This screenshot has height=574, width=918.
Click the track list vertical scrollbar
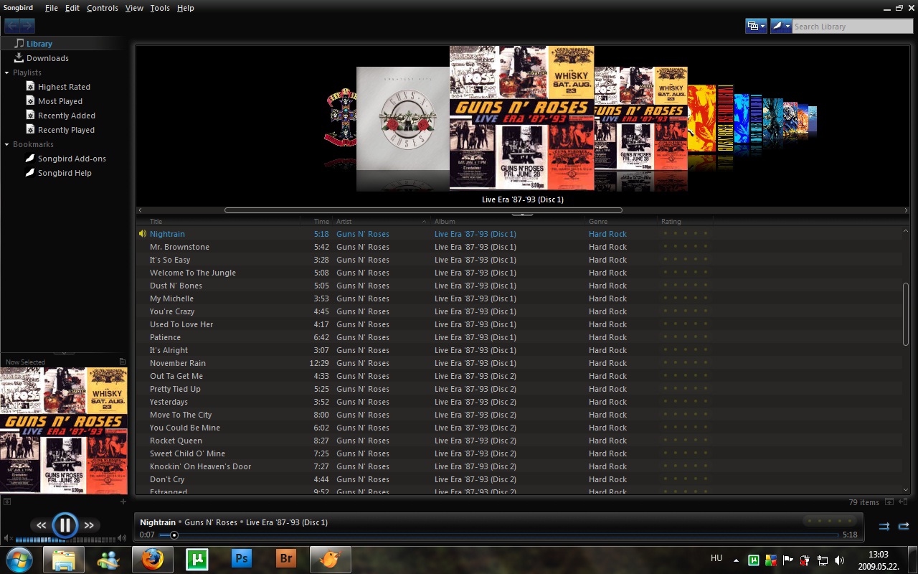point(906,314)
